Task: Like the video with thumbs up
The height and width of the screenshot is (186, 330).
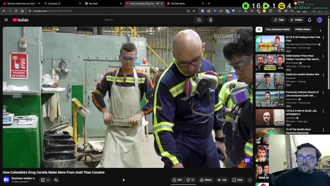Action: (x=177, y=180)
